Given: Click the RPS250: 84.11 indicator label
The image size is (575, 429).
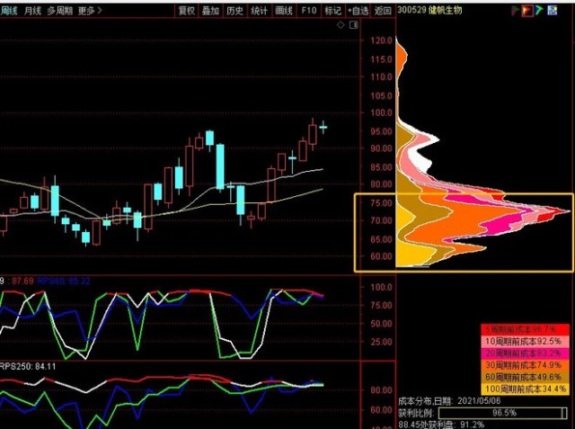Looking at the screenshot, I should point(28,367).
